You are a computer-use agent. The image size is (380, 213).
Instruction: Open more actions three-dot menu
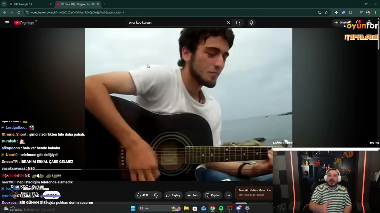tap(228, 195)
